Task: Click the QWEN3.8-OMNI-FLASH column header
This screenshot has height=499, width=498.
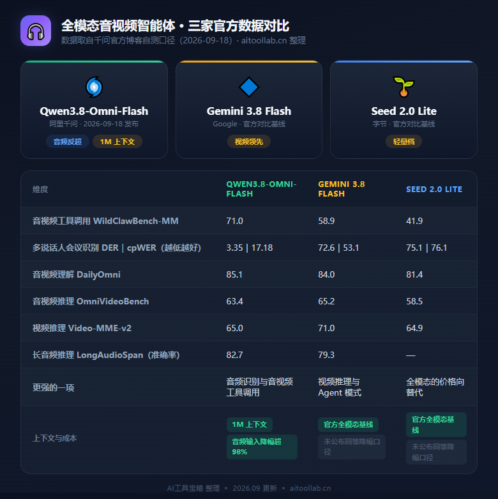Action: pos(261,189)
